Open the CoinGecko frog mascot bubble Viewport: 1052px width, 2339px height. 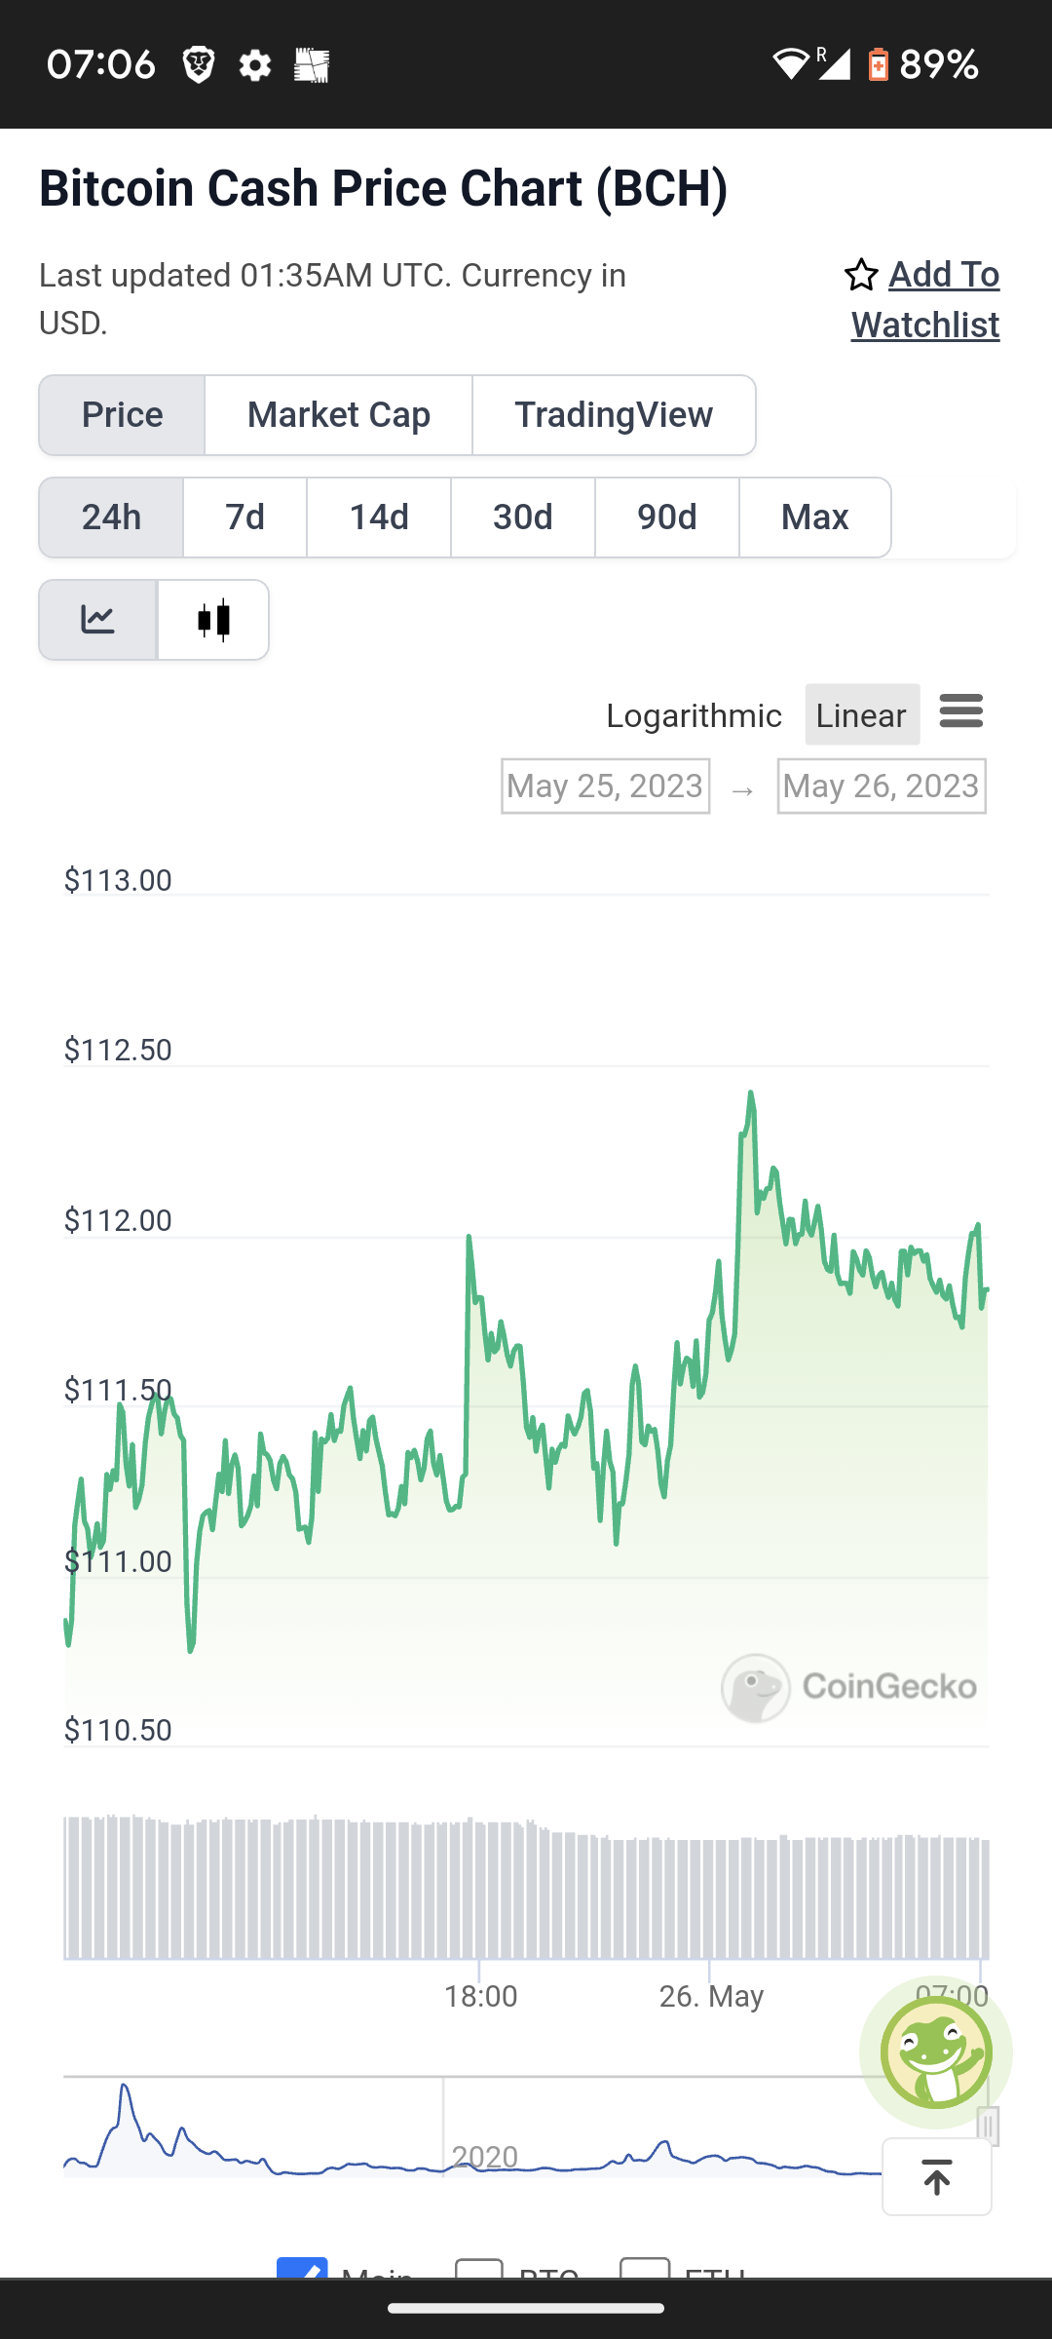[936, 2052]
